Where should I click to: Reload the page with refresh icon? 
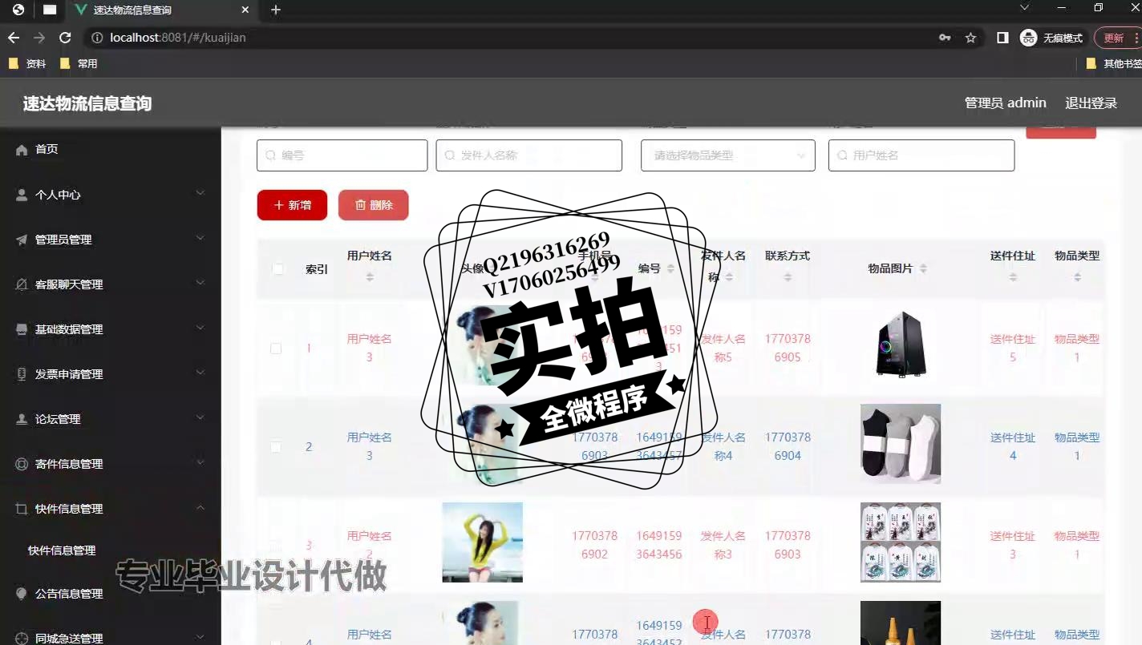tap(66, 38)
